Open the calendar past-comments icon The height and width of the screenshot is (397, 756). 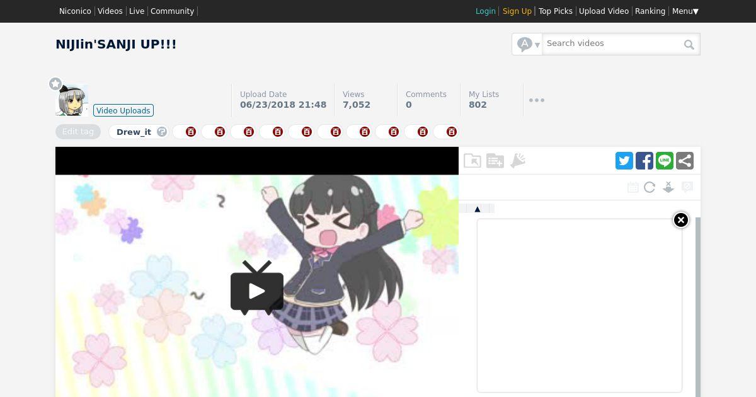point(633,187)
